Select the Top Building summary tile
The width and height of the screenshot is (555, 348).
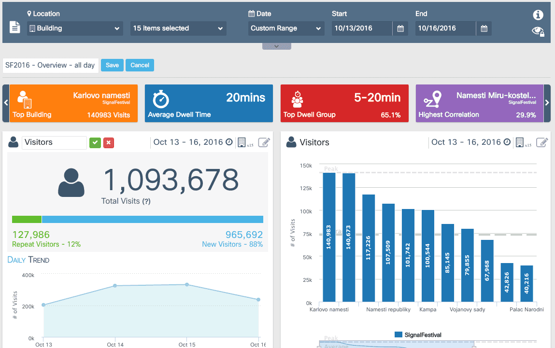click(x=73, y=103)
